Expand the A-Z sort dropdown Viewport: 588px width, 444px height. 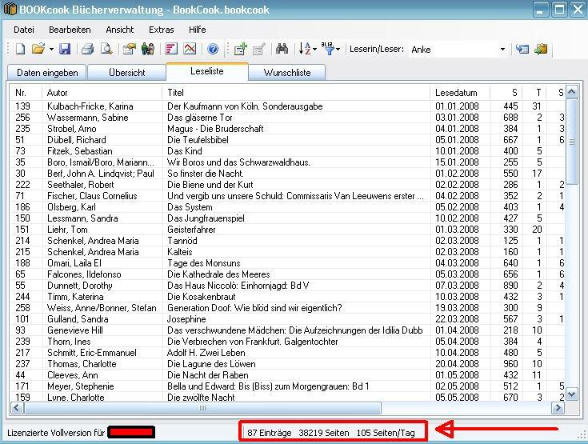point(315,50)
